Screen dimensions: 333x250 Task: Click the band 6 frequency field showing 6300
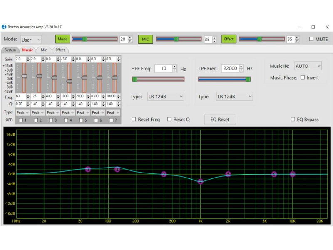(96, 96)
